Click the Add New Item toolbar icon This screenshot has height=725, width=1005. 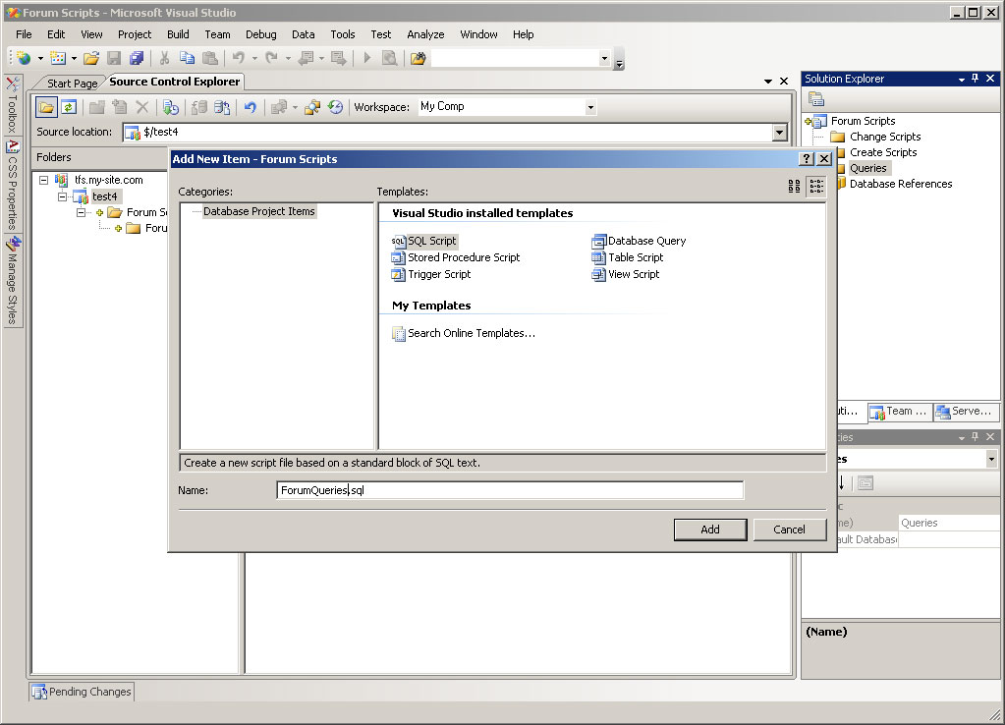pos(58,58)
